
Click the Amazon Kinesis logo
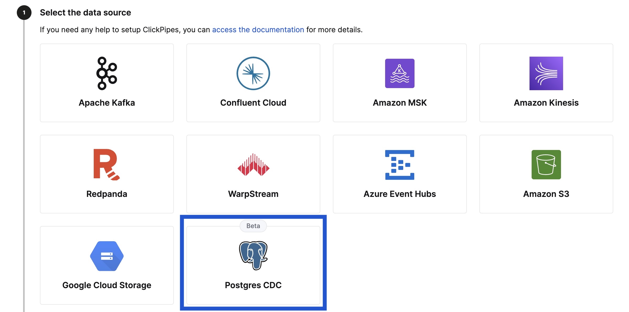click(546, 73)
